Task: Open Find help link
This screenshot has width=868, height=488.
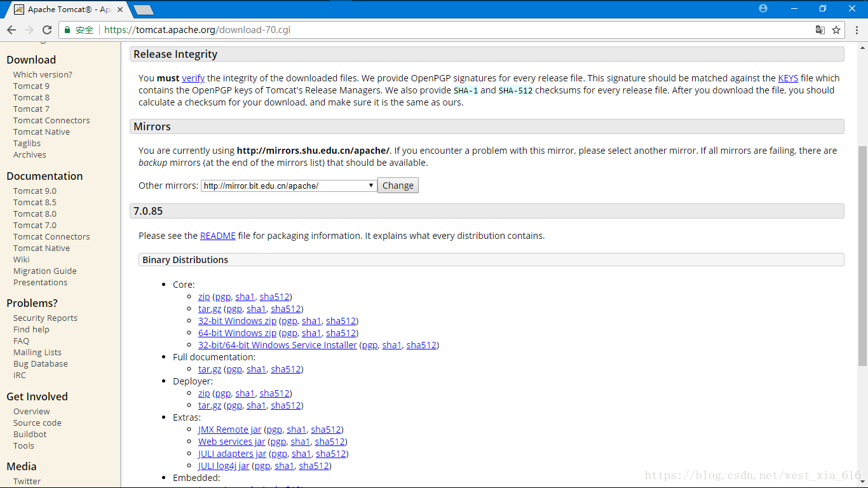Action: click(31, 329)
